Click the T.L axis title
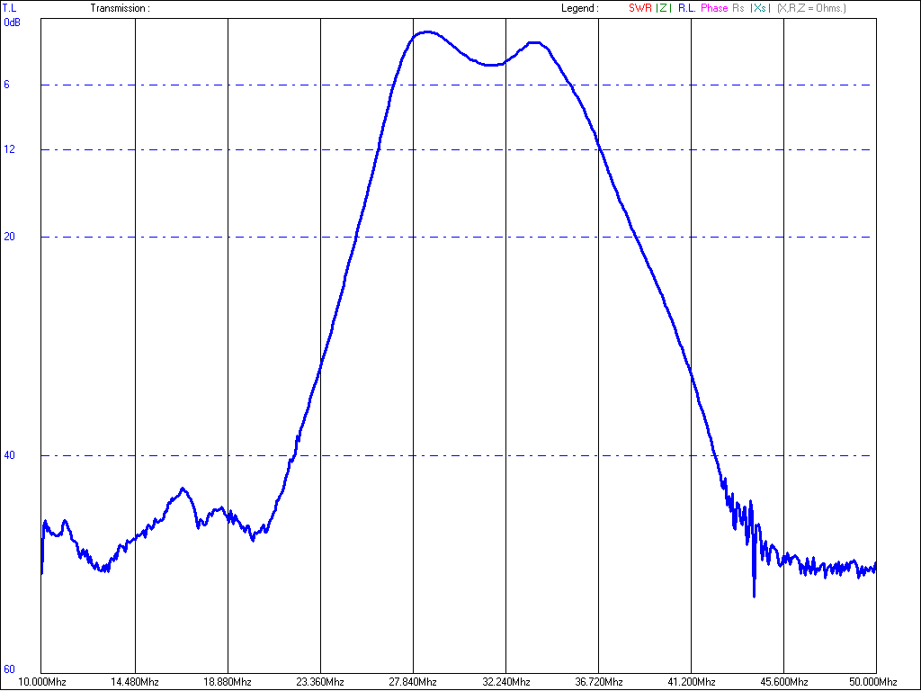The image size is (921, 691). point(10,8)
